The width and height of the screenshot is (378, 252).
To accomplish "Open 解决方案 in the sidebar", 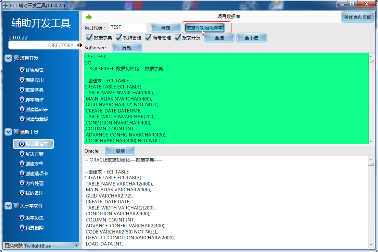I will coord(34,154).
